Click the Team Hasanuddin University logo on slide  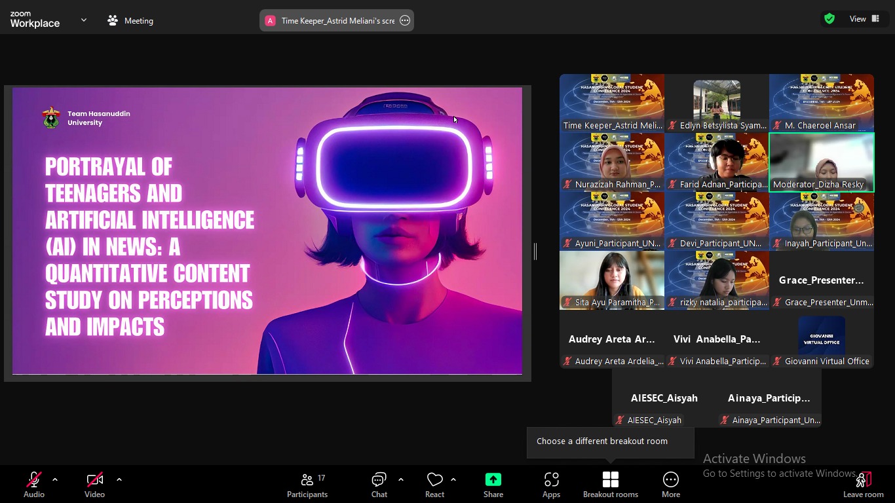click(51, 118)
